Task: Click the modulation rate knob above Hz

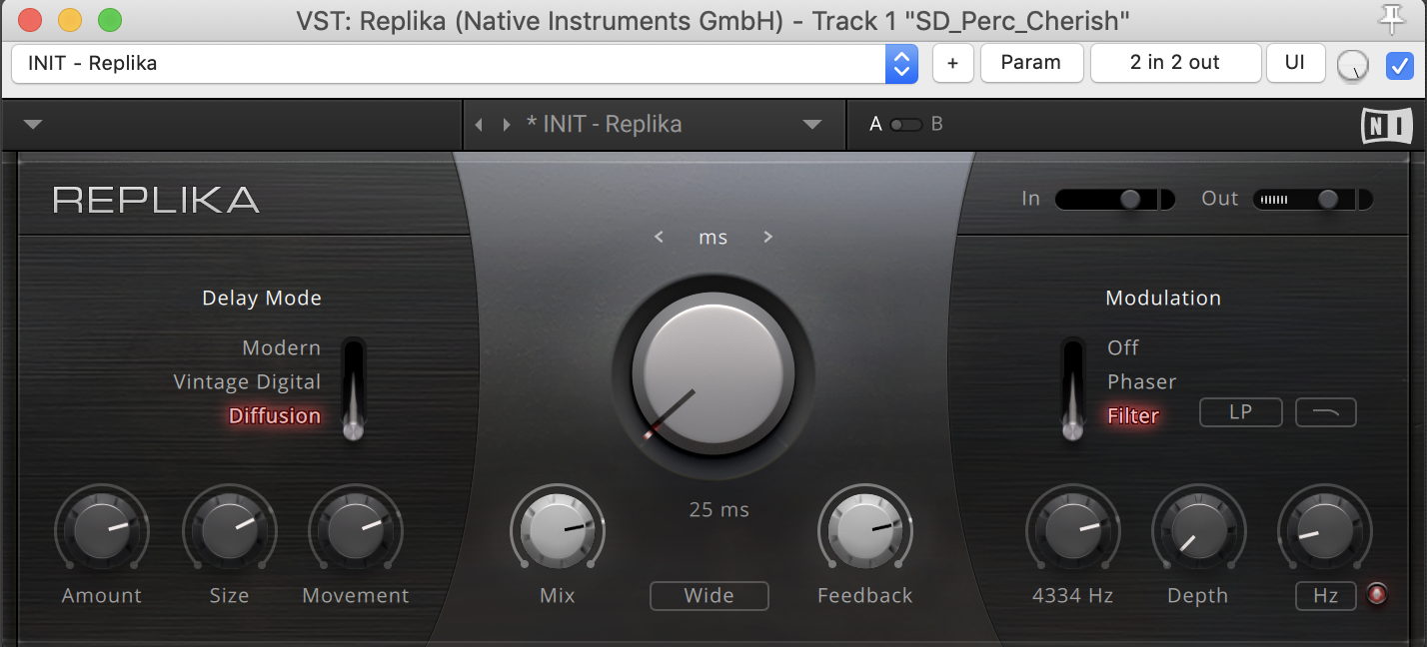Action: pyautogui.click(x=1325, y=530)
